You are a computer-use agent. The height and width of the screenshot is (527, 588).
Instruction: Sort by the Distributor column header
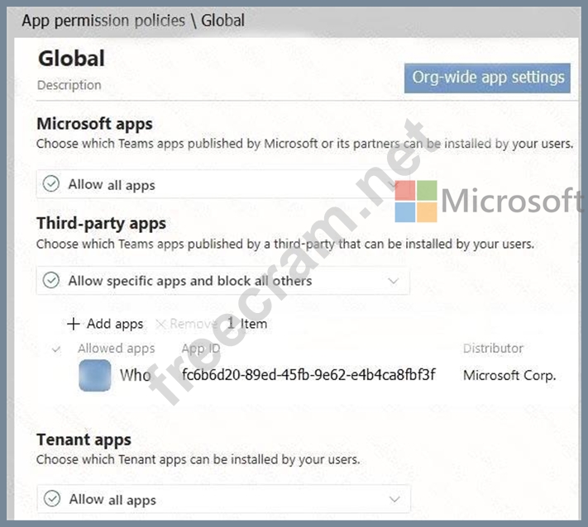point(493,349)
